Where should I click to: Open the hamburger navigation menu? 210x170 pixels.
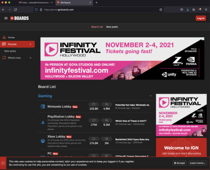(x=6, y=18)
